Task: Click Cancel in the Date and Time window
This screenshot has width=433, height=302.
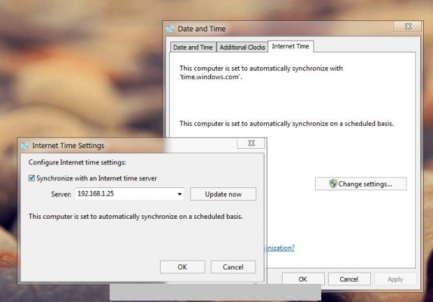Action: pyautogui.click(x=349, y=279)
